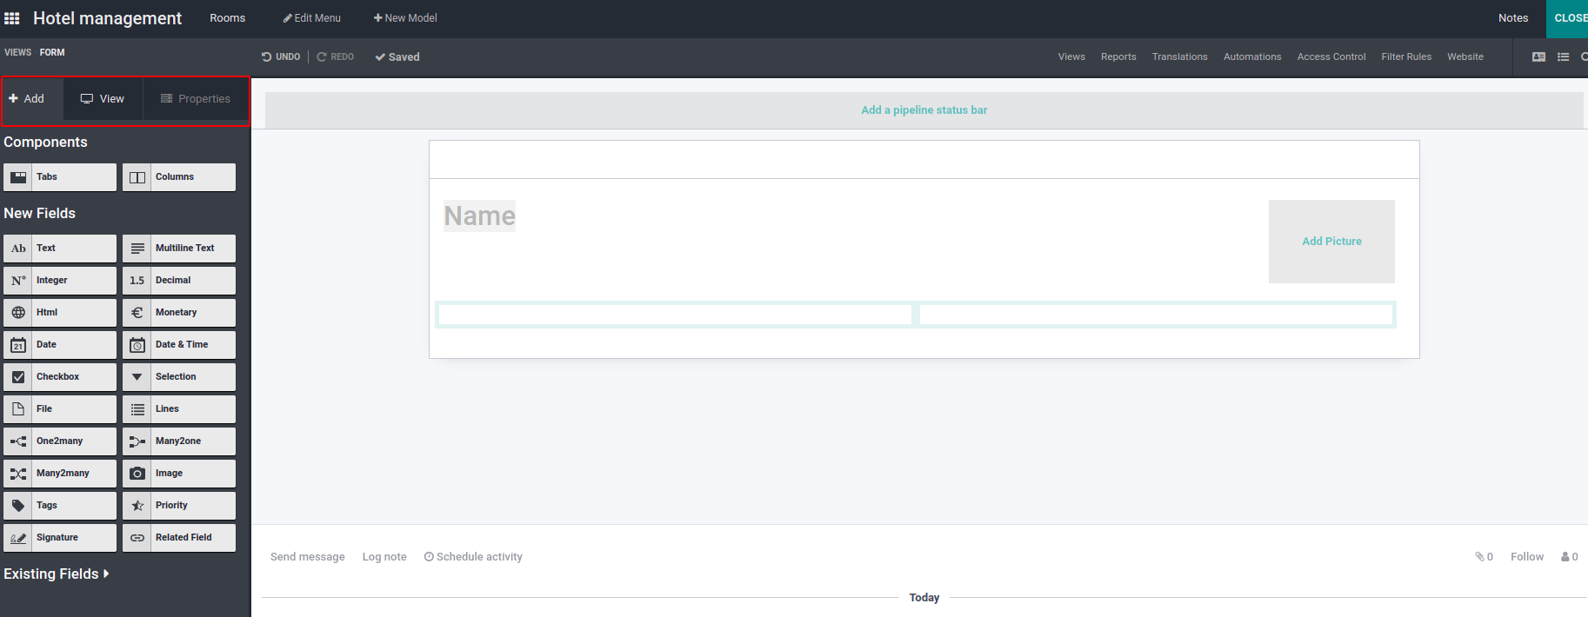Image resolution: width=1588 pixels, height=617 pixels.
Task: Open the Views menu item
Action: (x=1071, y=57)
